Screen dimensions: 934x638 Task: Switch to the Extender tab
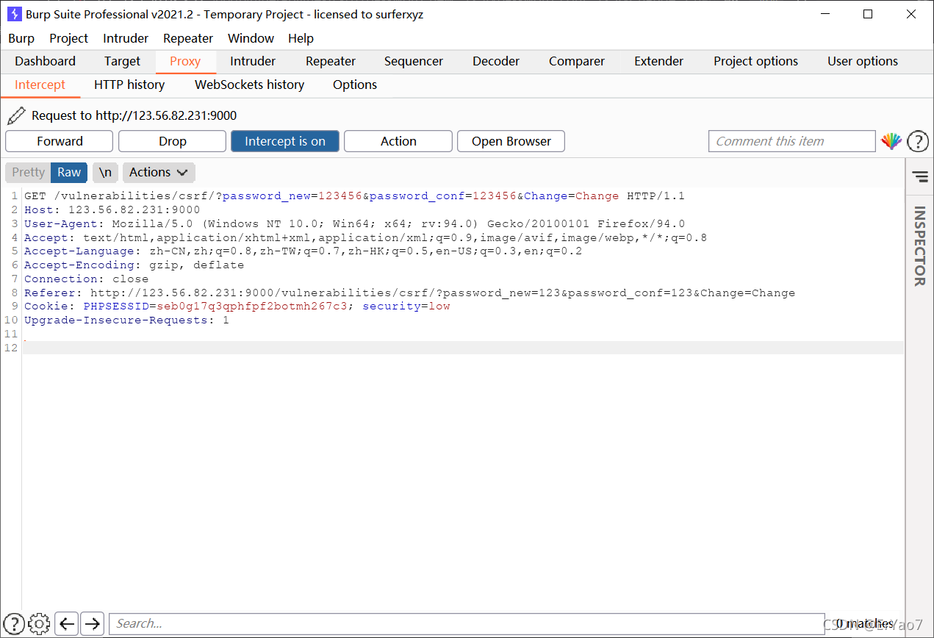coord(659,61)
